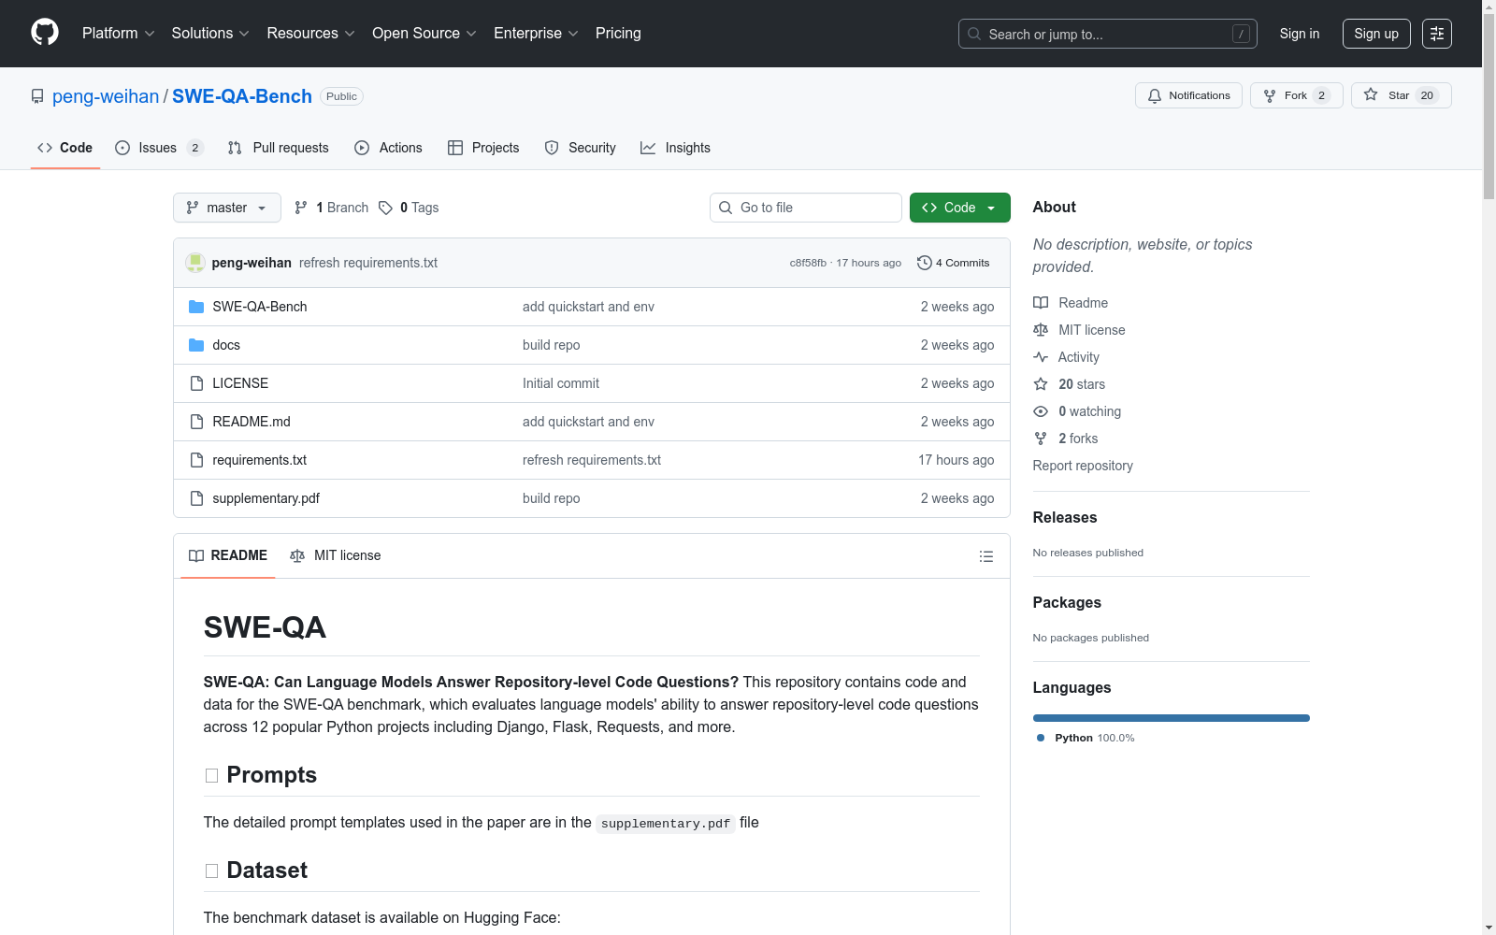Select the MIT license tab
Screen dimensions: 1496x935
[x=336, y=555]
